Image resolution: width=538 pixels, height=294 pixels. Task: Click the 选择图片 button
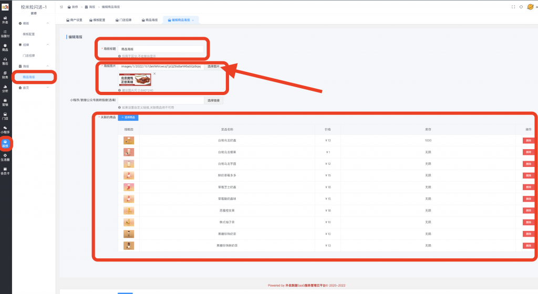213,67
